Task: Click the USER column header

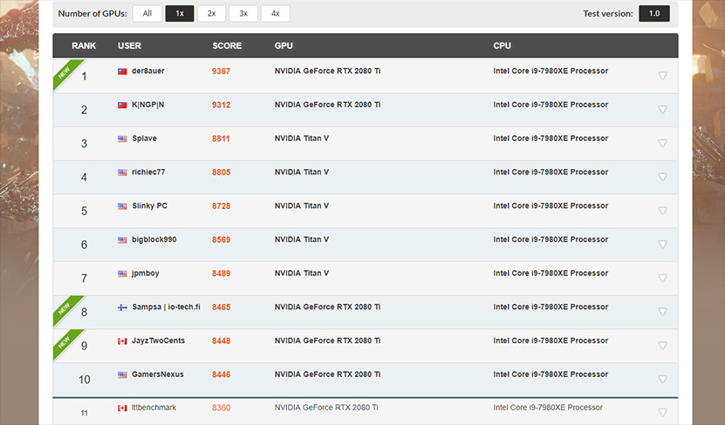Action: tap(129, 45)
